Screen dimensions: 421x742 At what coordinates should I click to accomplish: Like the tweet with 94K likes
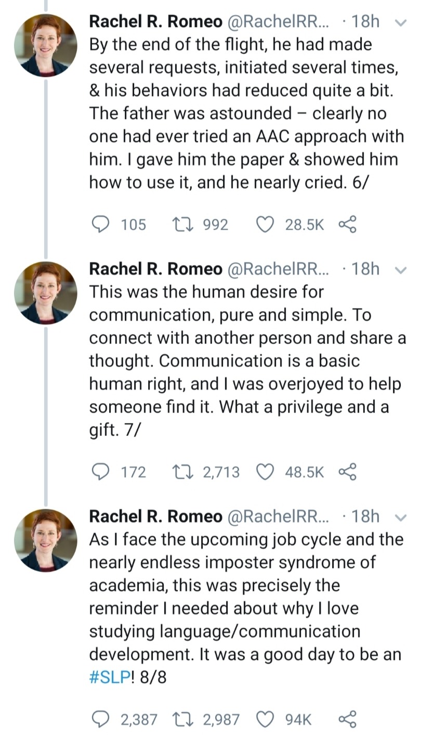pyautogui.click(x=266, y=719)
